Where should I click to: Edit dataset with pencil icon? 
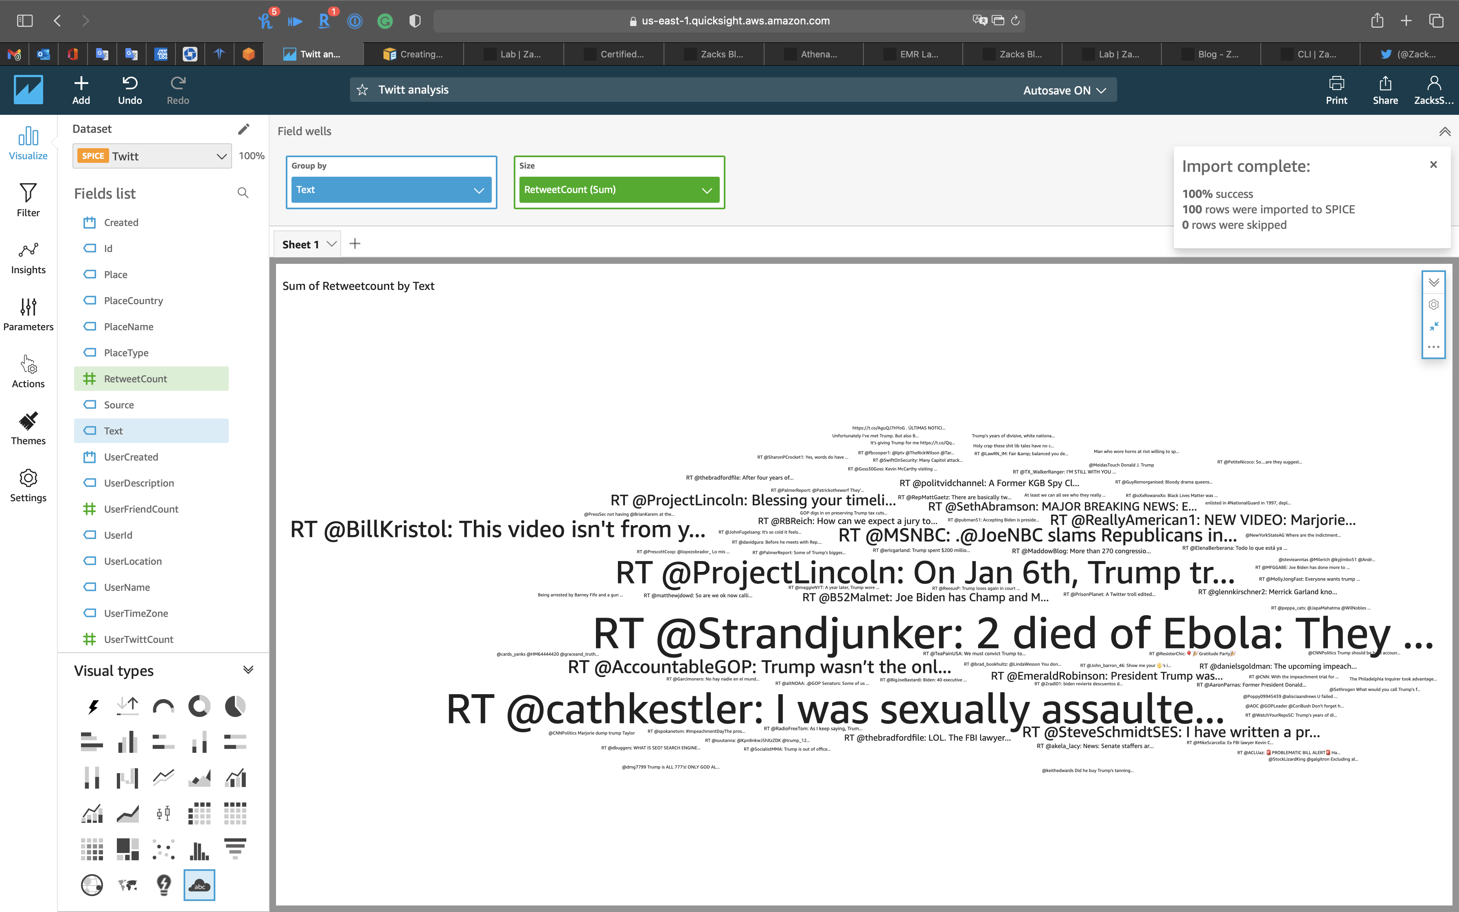243,129
